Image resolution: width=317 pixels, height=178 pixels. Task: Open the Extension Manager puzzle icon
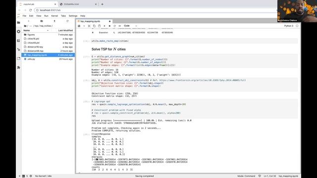19,67
